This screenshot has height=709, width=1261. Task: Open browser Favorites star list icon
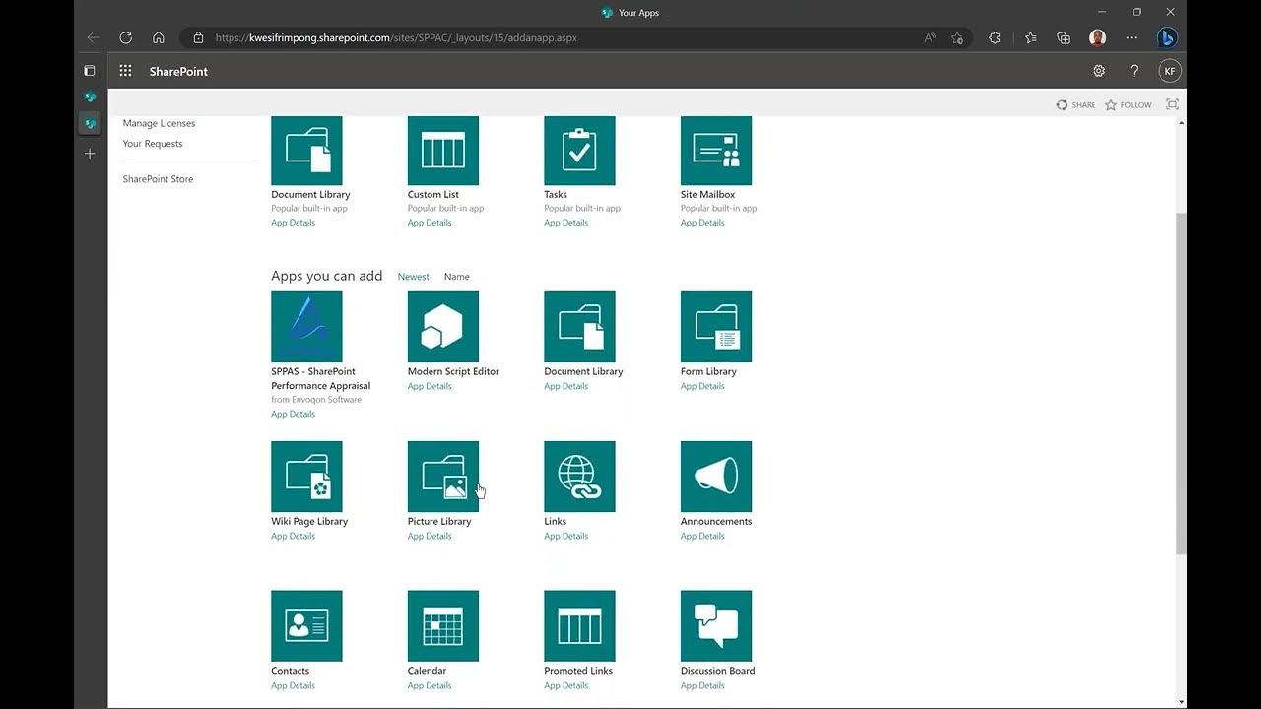pyautogui.click(x=1030, y=37)
